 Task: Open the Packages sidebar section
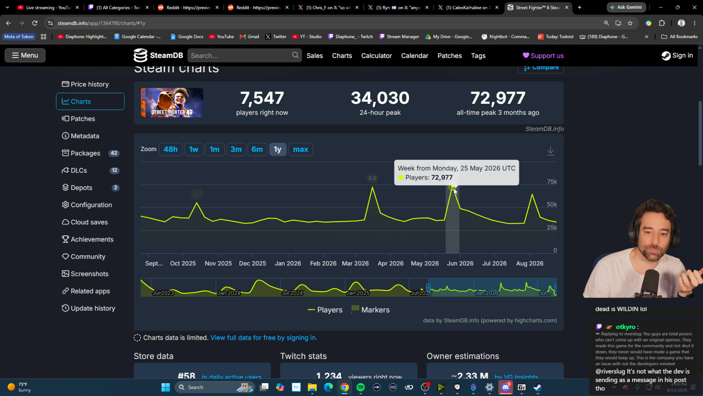click(x=90, y=153)
